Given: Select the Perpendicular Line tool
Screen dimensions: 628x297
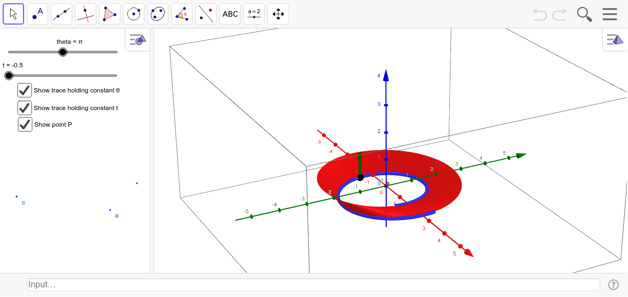Looking at the screenshot, I should tap(86, 14).
